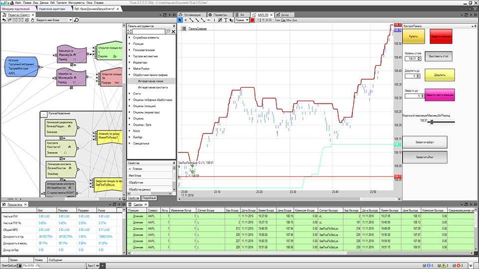Screen dimensions: 479x269
Task: Toggle the info messages checkbox in status bar
Action: click(424, 266)
